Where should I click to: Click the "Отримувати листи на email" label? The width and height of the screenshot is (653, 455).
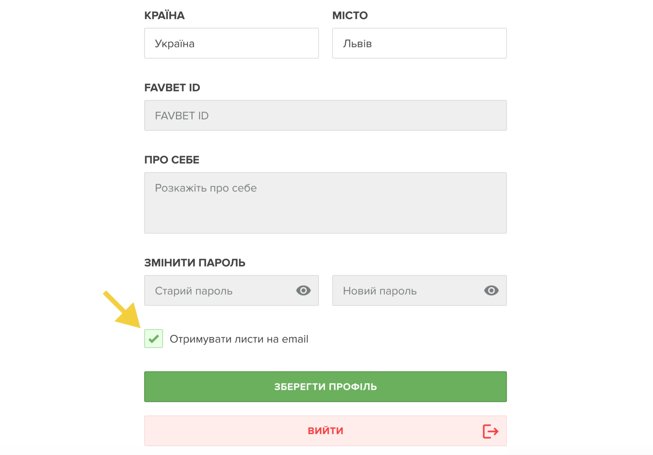[239, 339]
